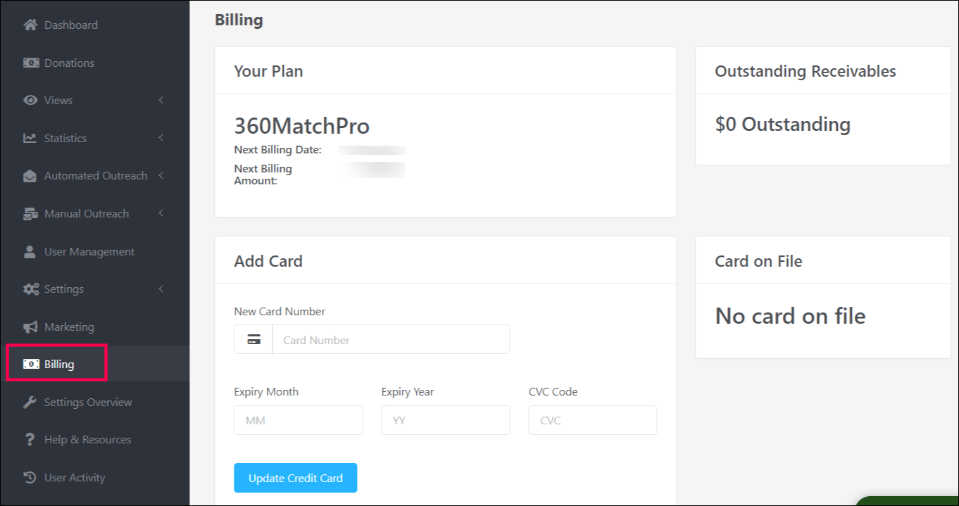This screenshot has width=959, height=506.
Task: Open the Billing menu item
Action: point(59,365)
